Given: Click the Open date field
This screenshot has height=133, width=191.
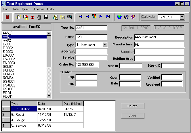Looking at the screenshot, I should 130,77.
